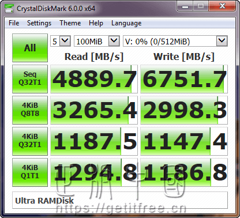Start the 4KiB Q1T1 test
Screen dimensions: 240x218
click(x=30, y=172)
